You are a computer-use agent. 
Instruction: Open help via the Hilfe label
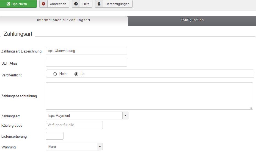pyautogui.click(x=86, y=4)
